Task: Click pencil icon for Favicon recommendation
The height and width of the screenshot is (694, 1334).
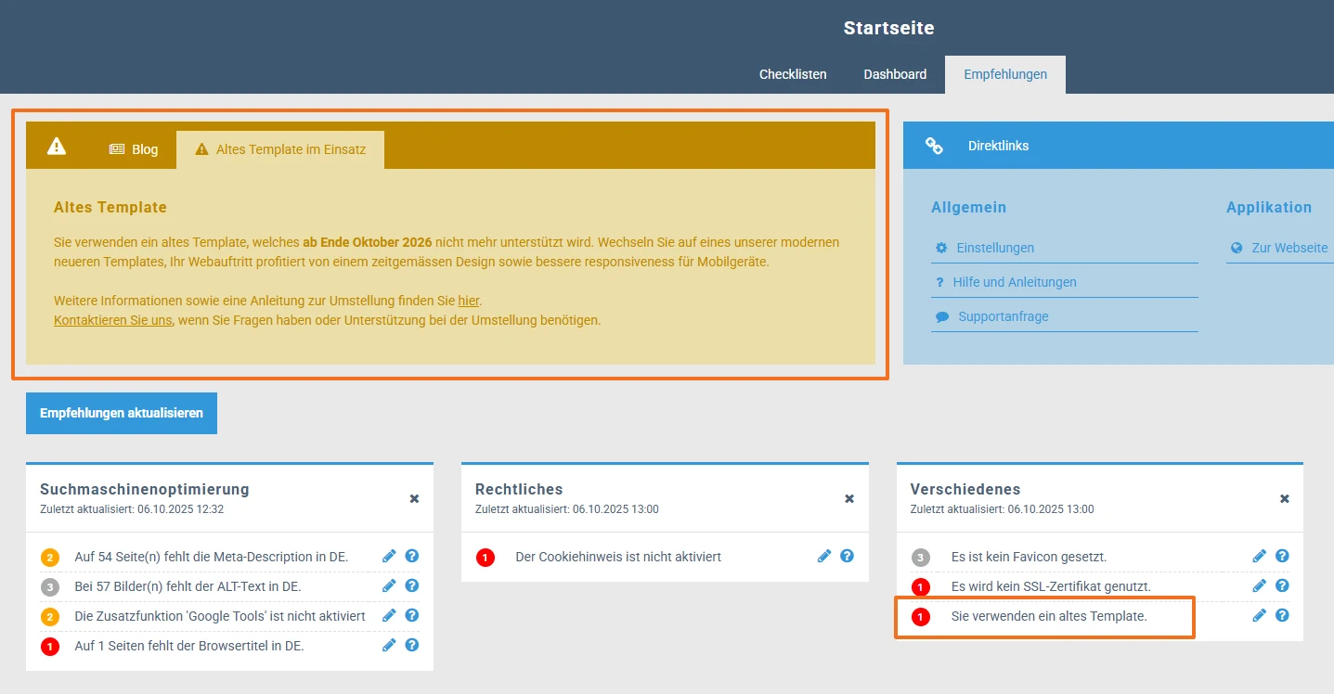Action: pos(1259,557)
